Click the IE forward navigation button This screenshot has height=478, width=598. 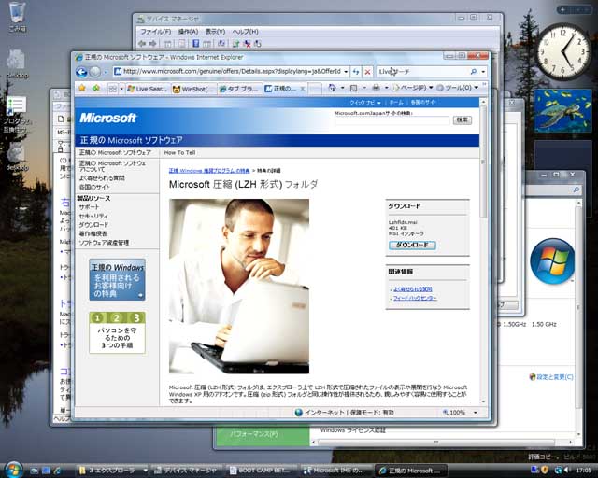click(x=95, y=72)
